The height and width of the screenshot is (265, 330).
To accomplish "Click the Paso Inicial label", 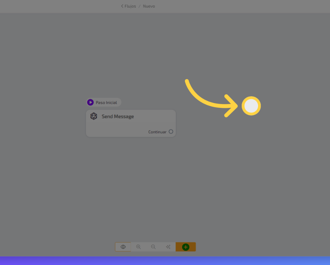I will click(x=106, y=103).
